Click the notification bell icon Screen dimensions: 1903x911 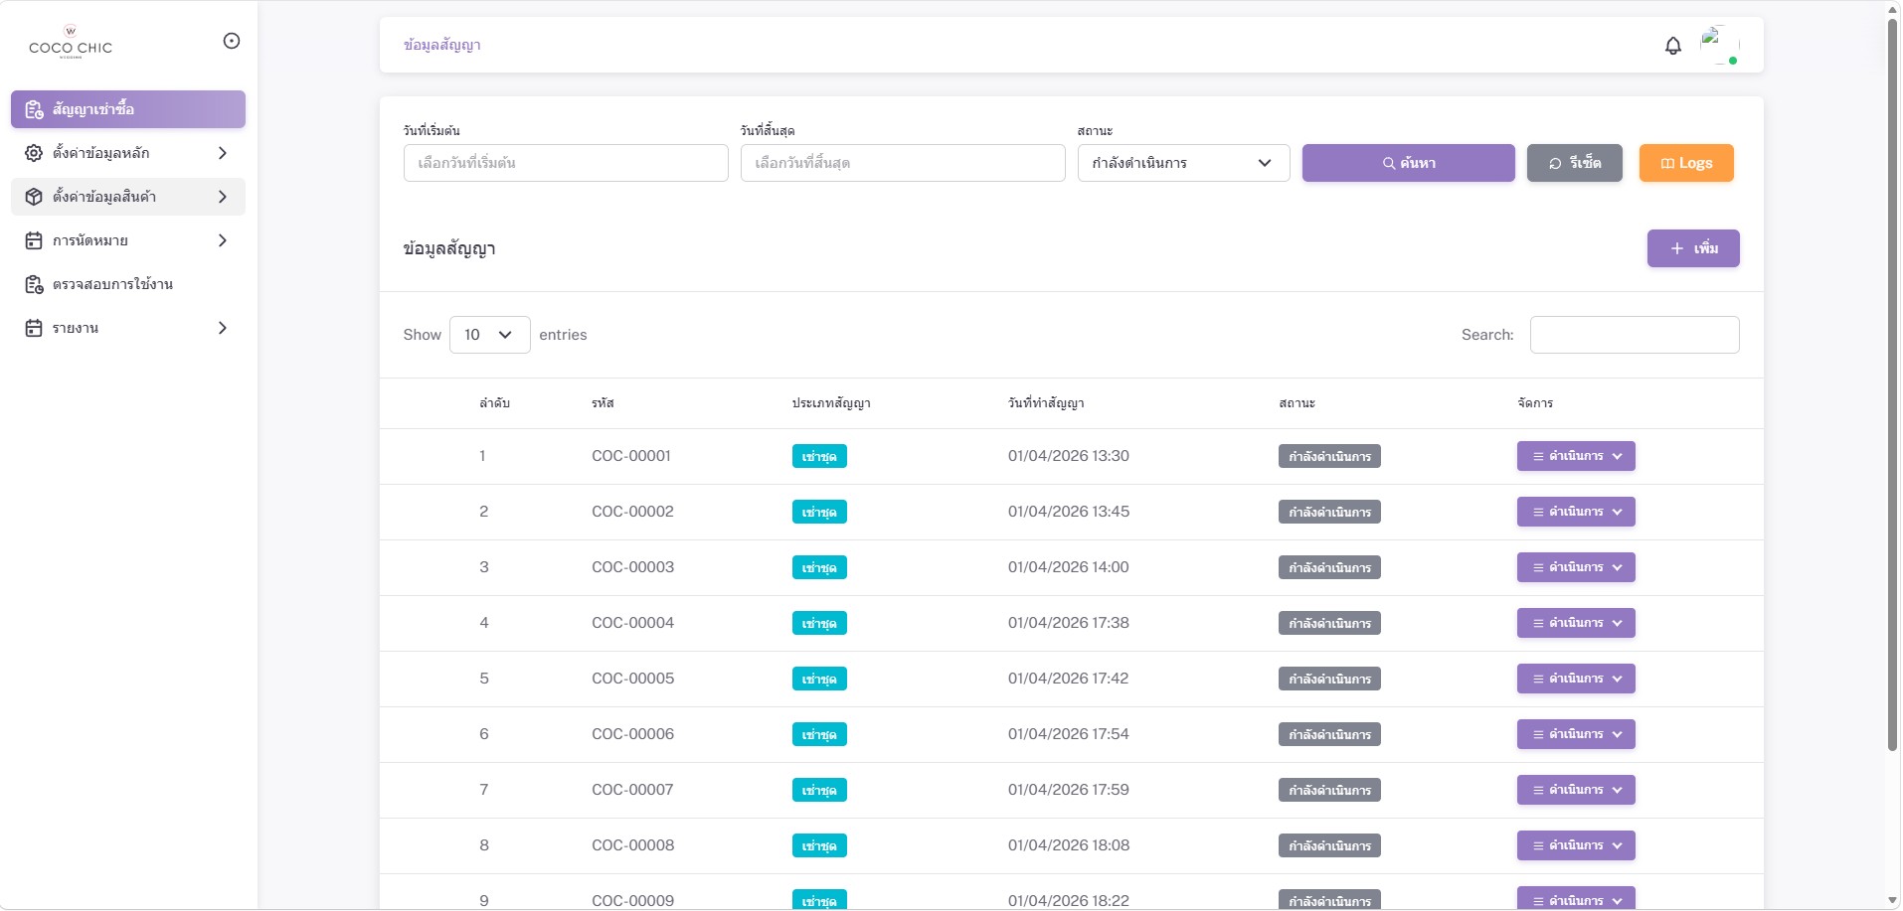click(1672, 46)
